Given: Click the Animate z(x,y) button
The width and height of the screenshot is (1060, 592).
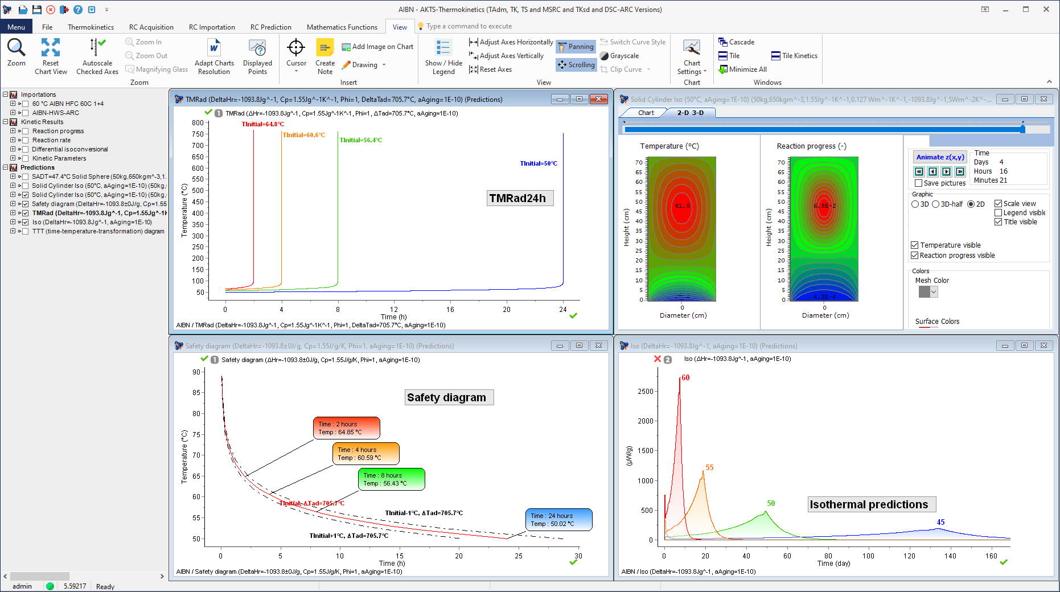Looking at the screenshot, I should coord(940,157).
